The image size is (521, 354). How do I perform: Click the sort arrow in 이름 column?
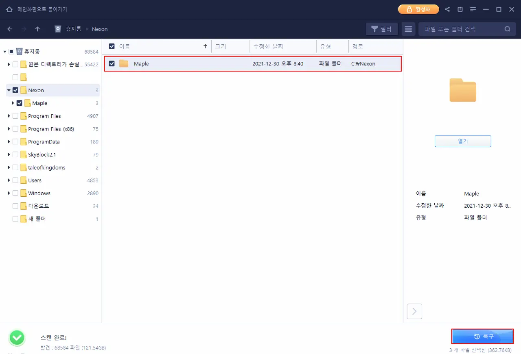(x=205, y=46)
